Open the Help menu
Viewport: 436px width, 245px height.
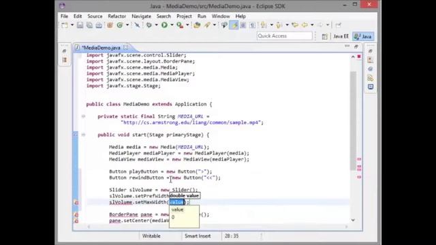(x=240, y=16)
